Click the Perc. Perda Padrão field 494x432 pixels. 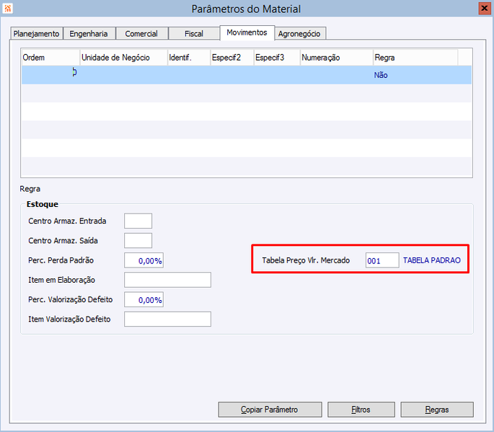coord(144,260)
